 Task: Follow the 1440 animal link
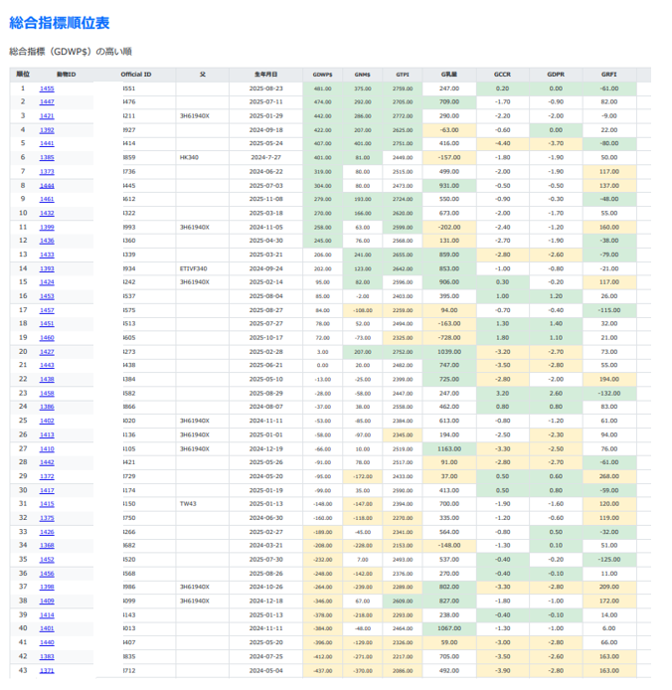(47, 642)
